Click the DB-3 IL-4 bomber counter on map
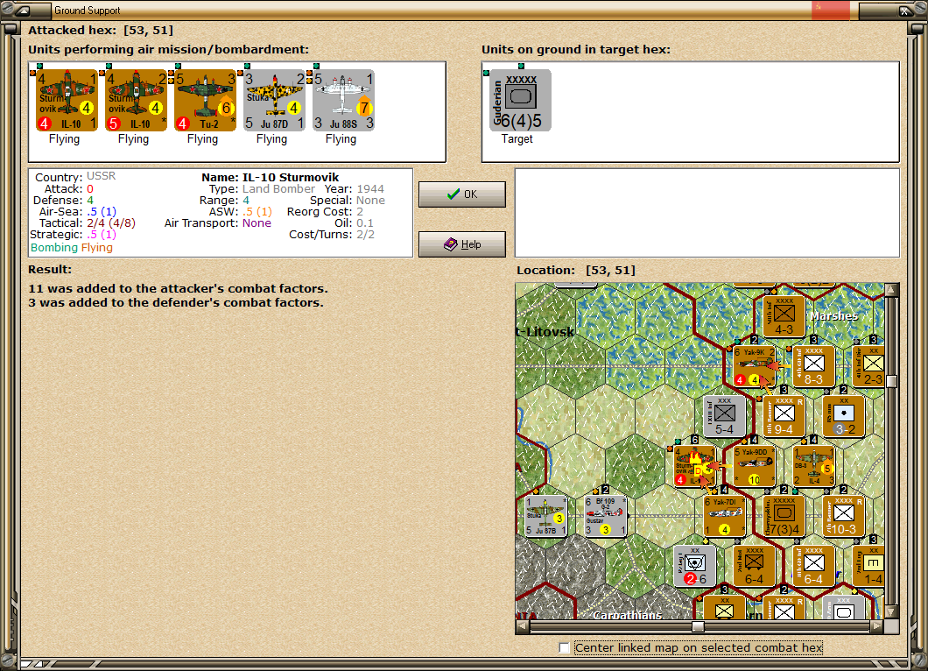This screenshot has height=671, width=928. click(814, 466)
